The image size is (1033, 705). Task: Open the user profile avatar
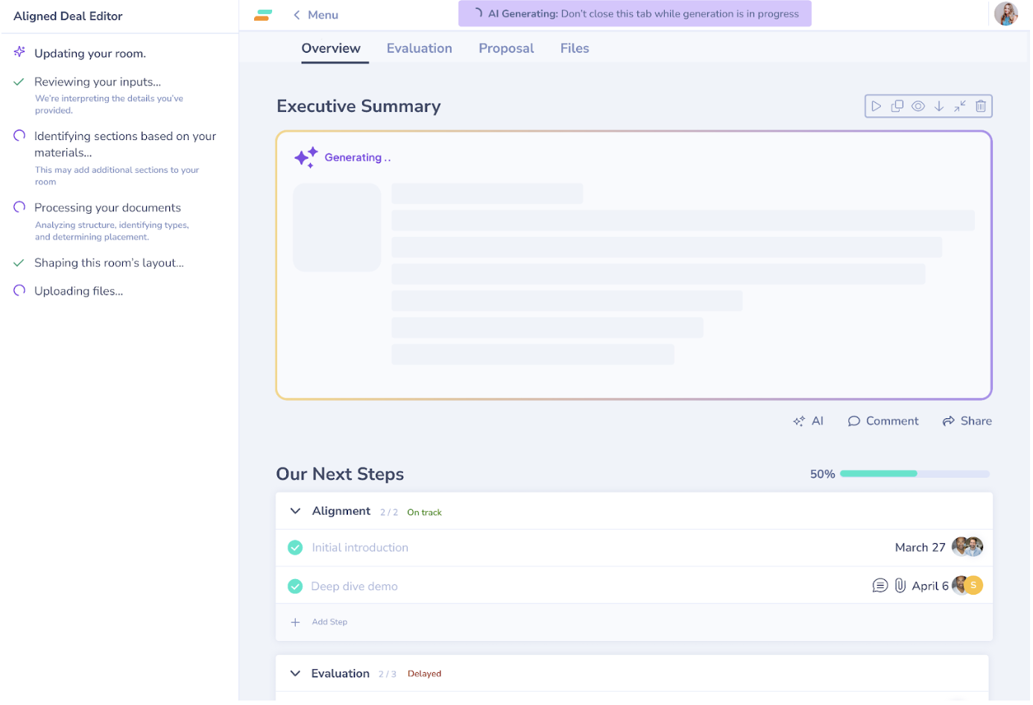pos(1006,14)
